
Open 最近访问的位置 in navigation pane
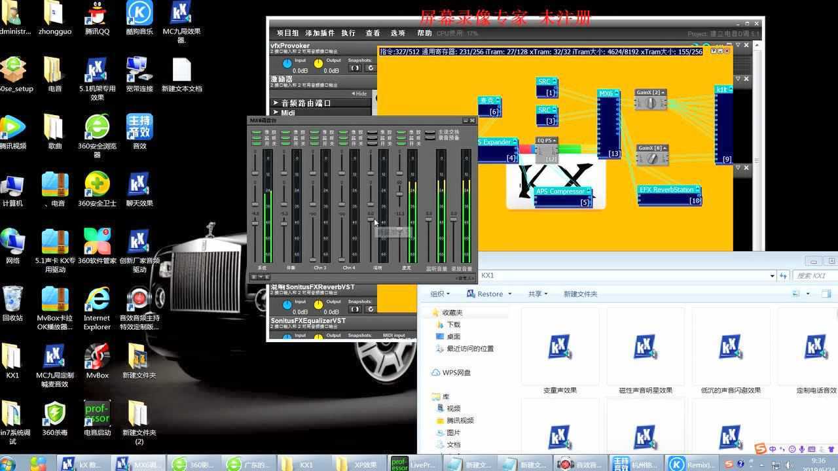click(x=470, y=349)
